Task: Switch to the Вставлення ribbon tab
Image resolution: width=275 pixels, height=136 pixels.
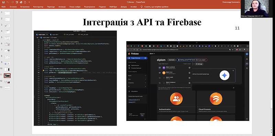Action: click(x=25, y=7)
